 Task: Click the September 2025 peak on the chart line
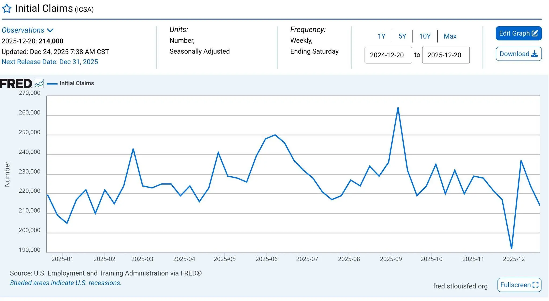tap(398, 108)
